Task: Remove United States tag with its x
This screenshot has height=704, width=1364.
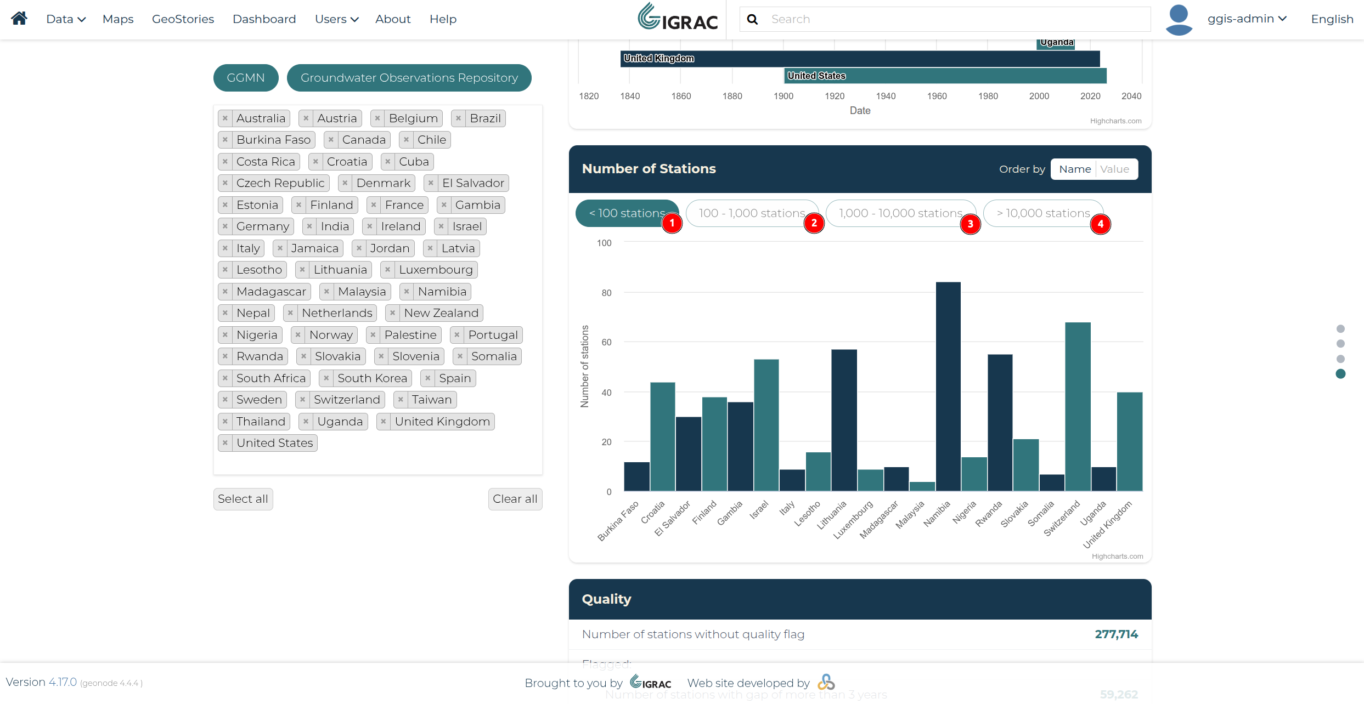Action: point(225,443)
